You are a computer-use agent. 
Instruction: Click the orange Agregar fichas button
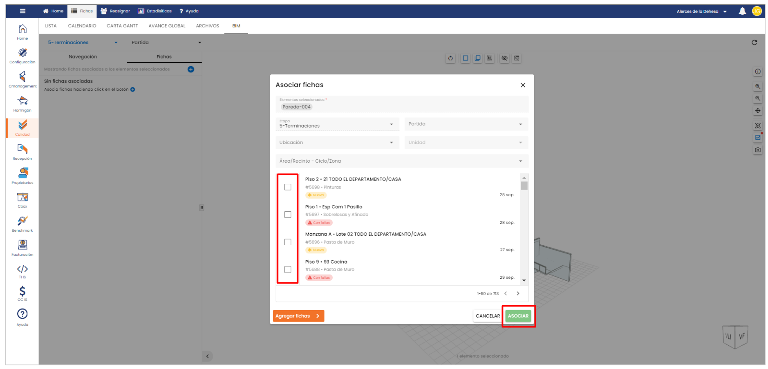(x=298, y=316)
